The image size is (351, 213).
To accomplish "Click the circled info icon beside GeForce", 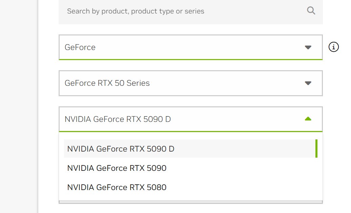I will (x=334, y=47).
